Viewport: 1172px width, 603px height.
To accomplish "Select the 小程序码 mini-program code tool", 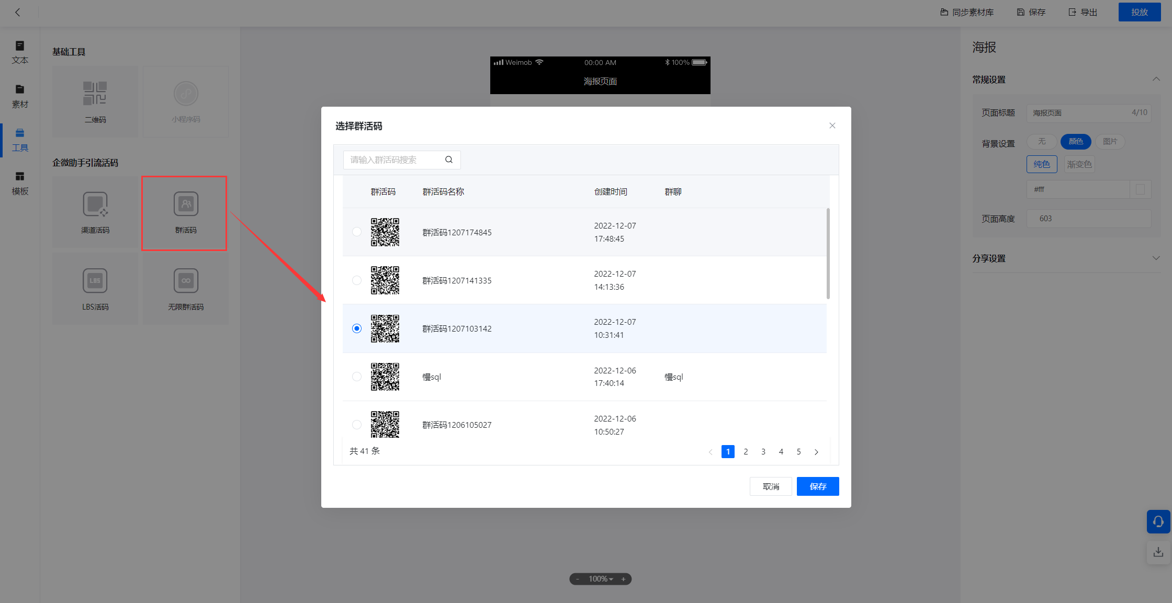I will pyautogui.click(x=186, y=102).
